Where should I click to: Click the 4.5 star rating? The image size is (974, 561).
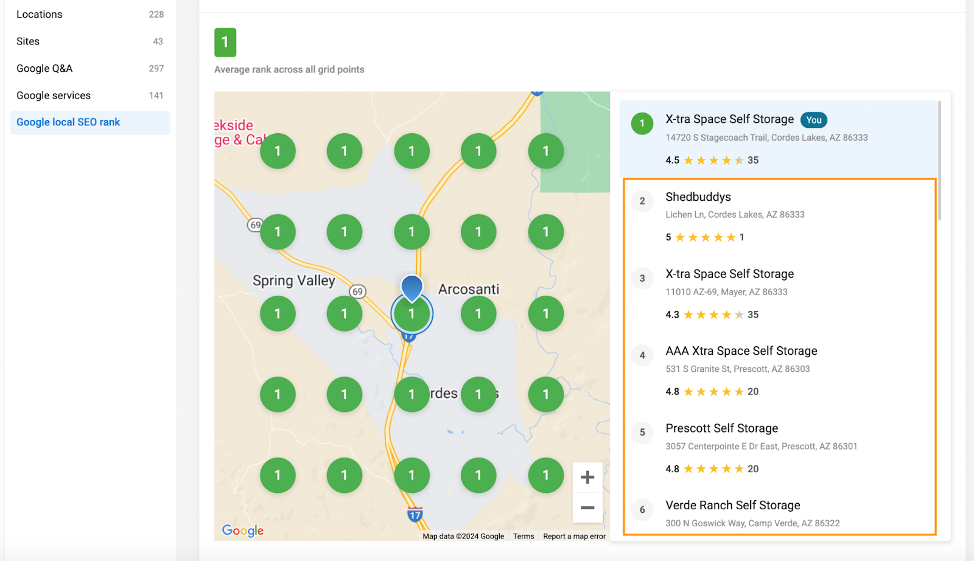coord(712,161)
